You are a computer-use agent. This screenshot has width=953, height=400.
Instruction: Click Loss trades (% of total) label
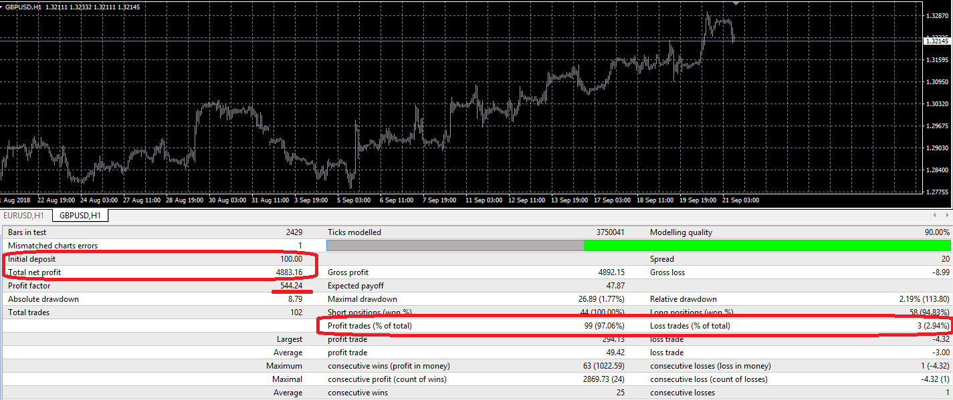click(690, 326)
